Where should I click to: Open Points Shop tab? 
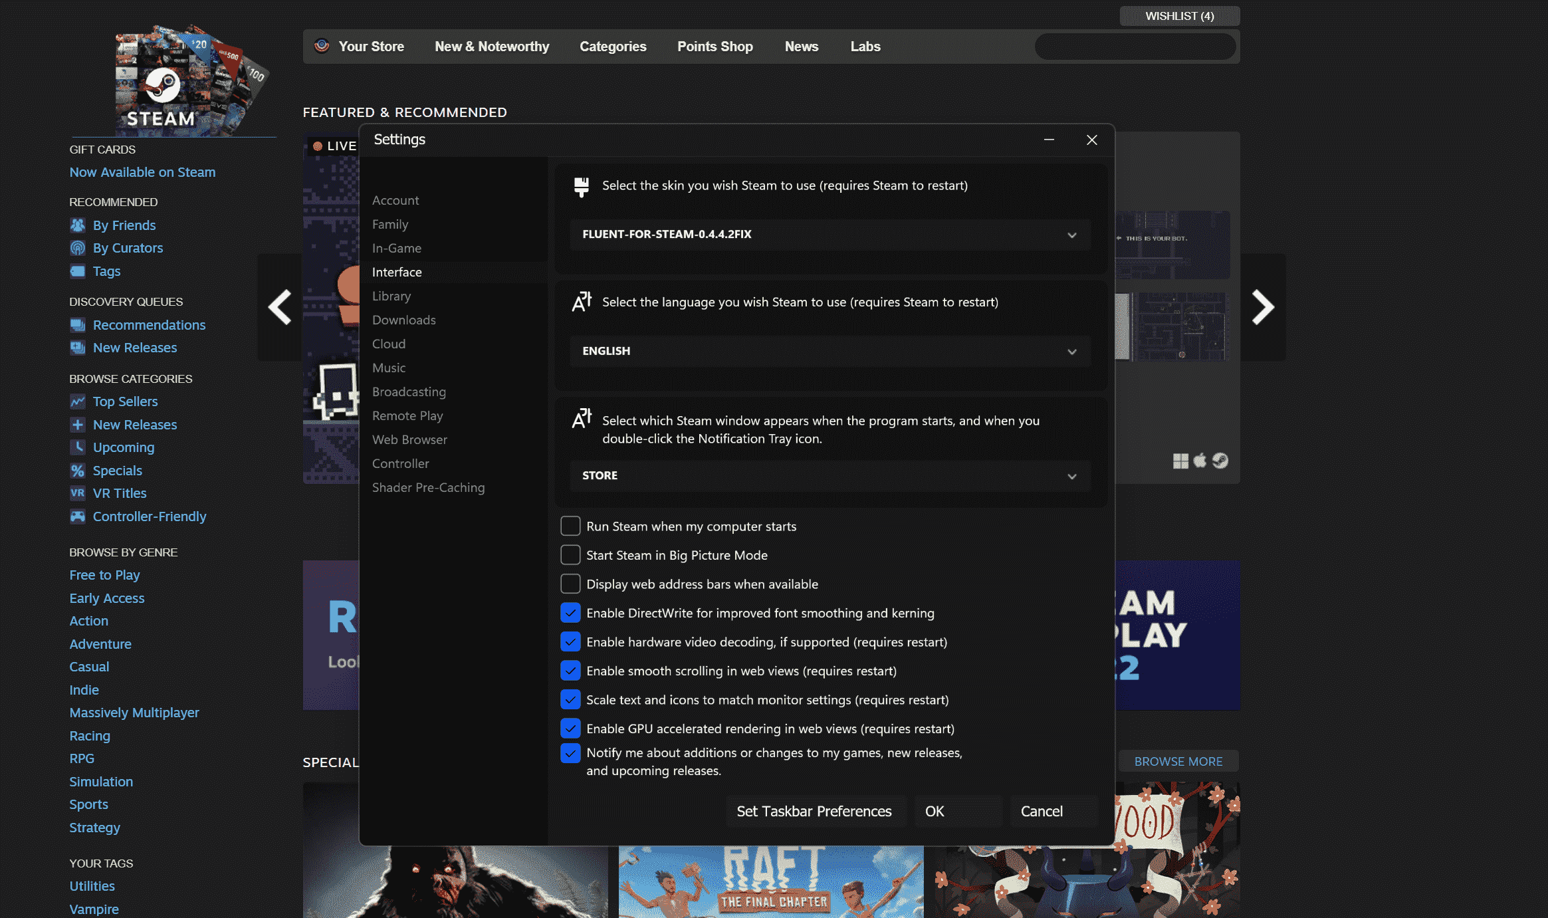715,47
